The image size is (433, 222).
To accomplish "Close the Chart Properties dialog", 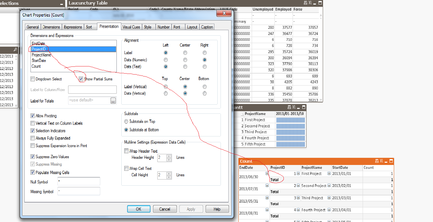I will pyautogui.click(x=224, y=14).
